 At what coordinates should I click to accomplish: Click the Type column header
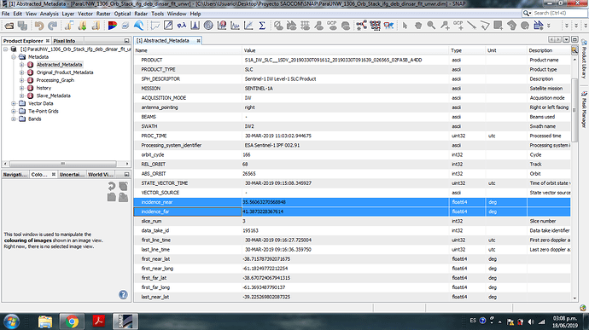tap(468, 50)
